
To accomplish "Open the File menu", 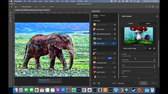I will [x=25, y=1].
